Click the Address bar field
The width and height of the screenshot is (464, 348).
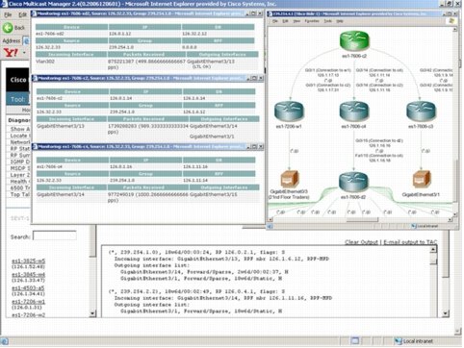click(x=26, y=41)
